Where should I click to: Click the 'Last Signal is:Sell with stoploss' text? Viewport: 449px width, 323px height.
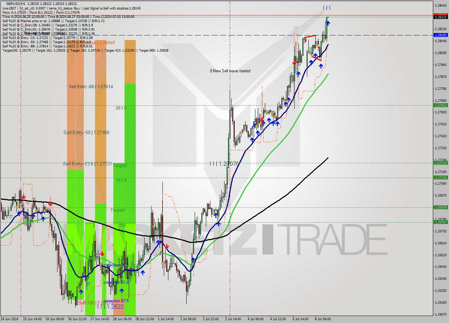point(112,8)
